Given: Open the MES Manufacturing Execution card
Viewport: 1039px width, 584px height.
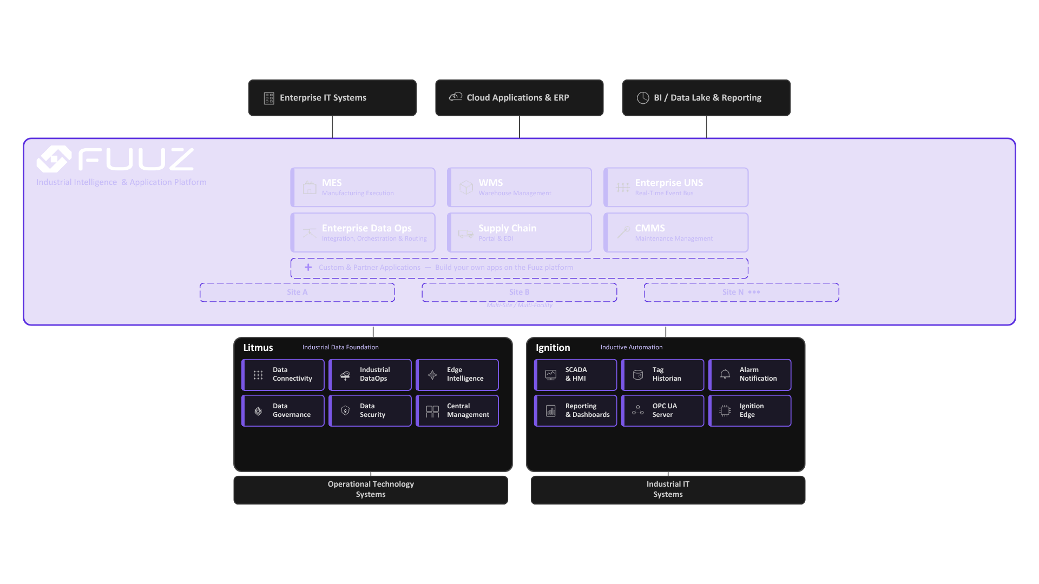Looking at the screenshot, I should point(363,187).
